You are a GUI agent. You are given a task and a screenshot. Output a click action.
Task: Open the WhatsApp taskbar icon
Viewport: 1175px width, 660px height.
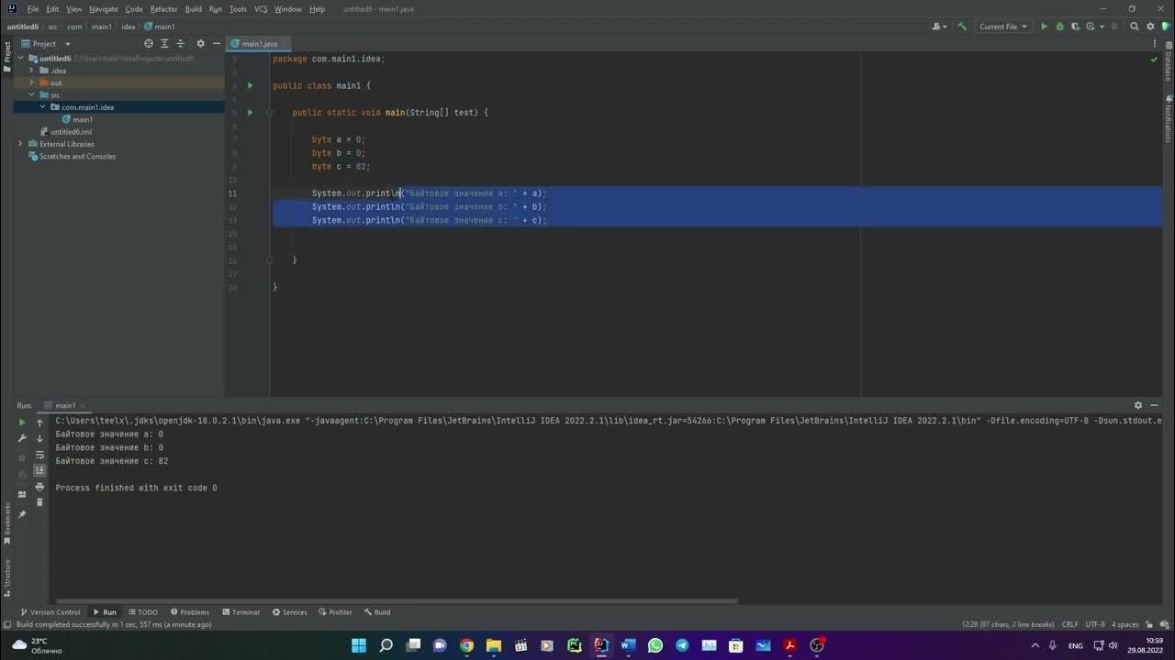point(655,645)
